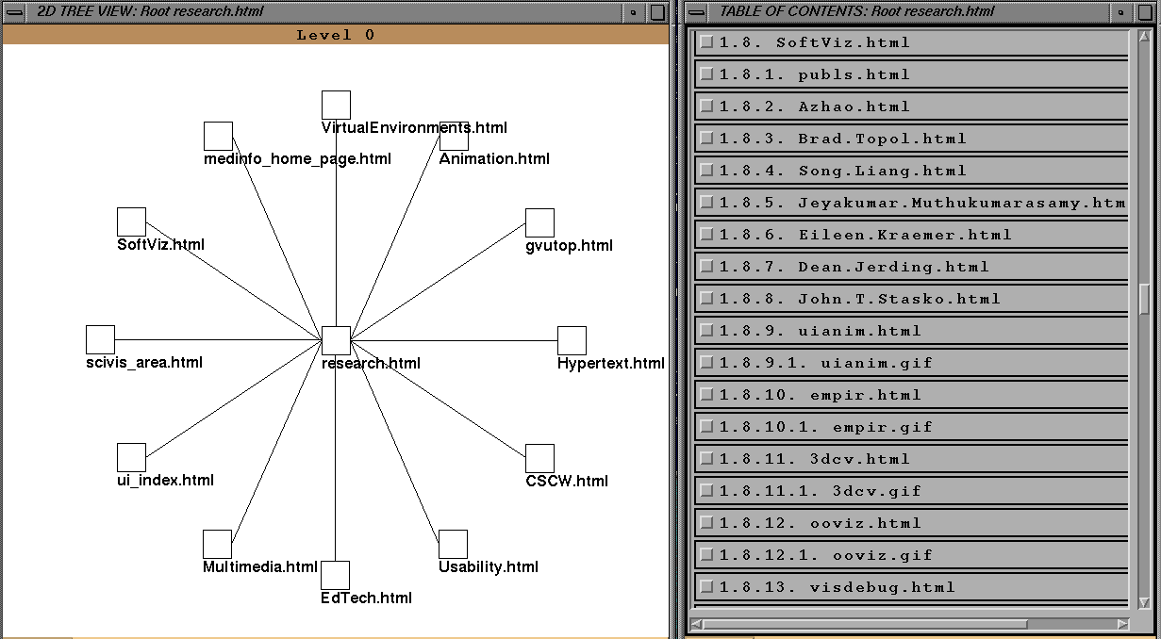Toggle checkbox beside 1.8. SoftViz.html
Image resolution: width=1161 pixels, height=639 pixels.
pyautogui.click(x=706, y=42)
